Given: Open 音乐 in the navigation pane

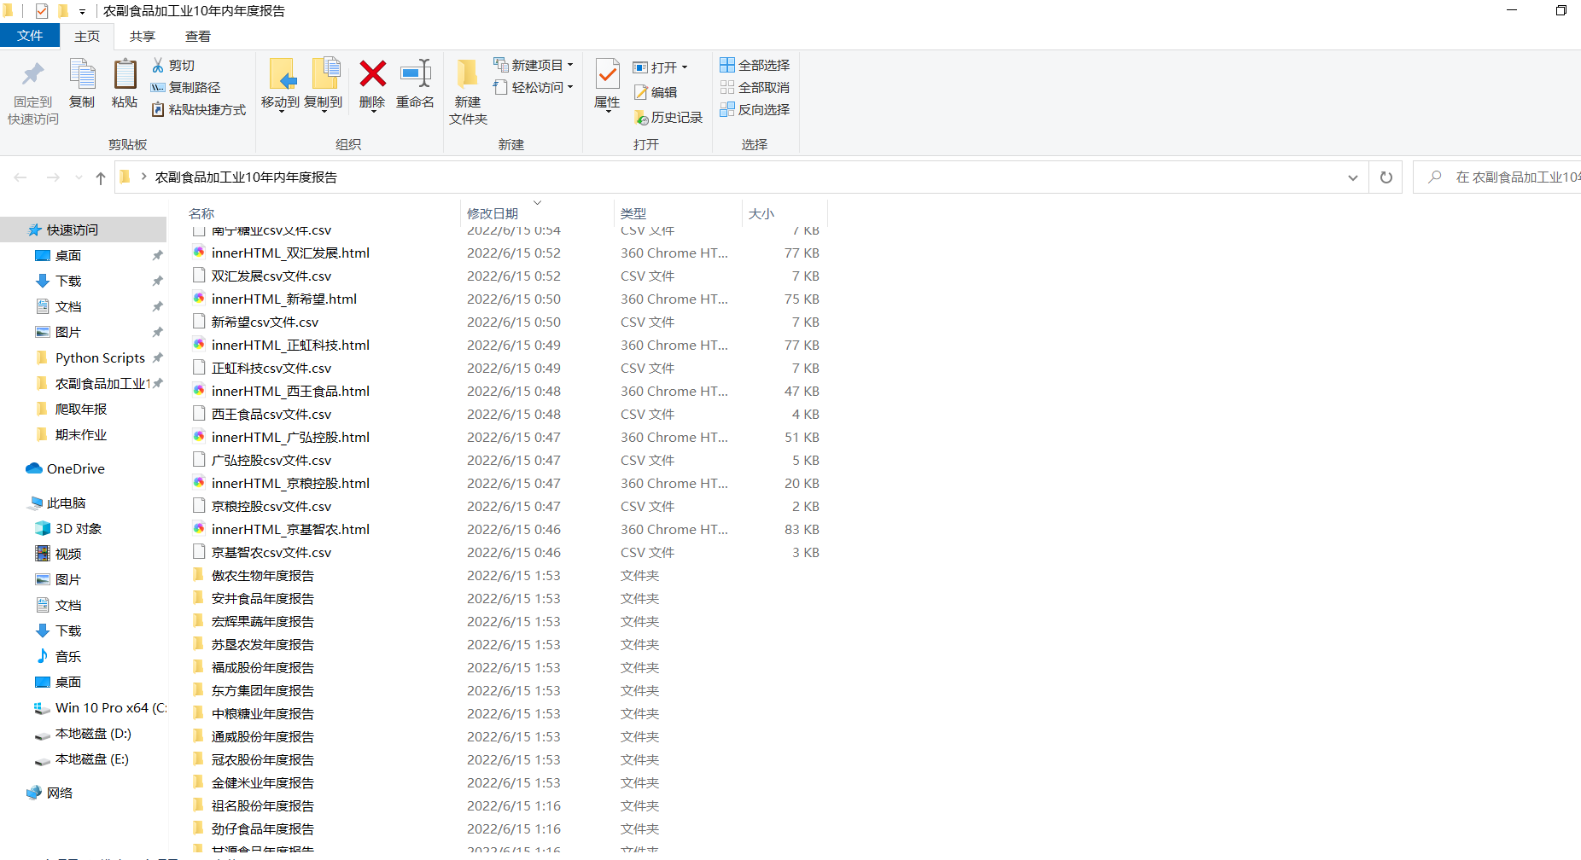Looking at the screenshot, I should (x=58, y=656).
